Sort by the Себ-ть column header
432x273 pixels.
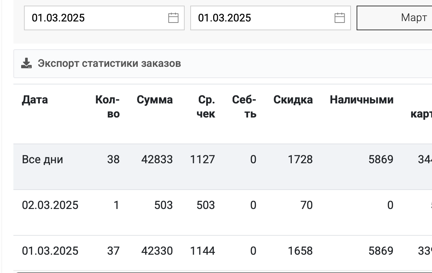244,107
